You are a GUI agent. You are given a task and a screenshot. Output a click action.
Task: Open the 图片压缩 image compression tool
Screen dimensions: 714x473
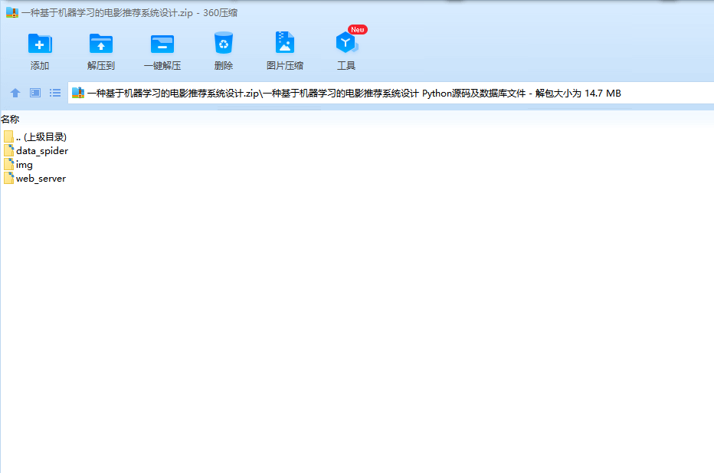pyautogui.click(x=284, y=43)
